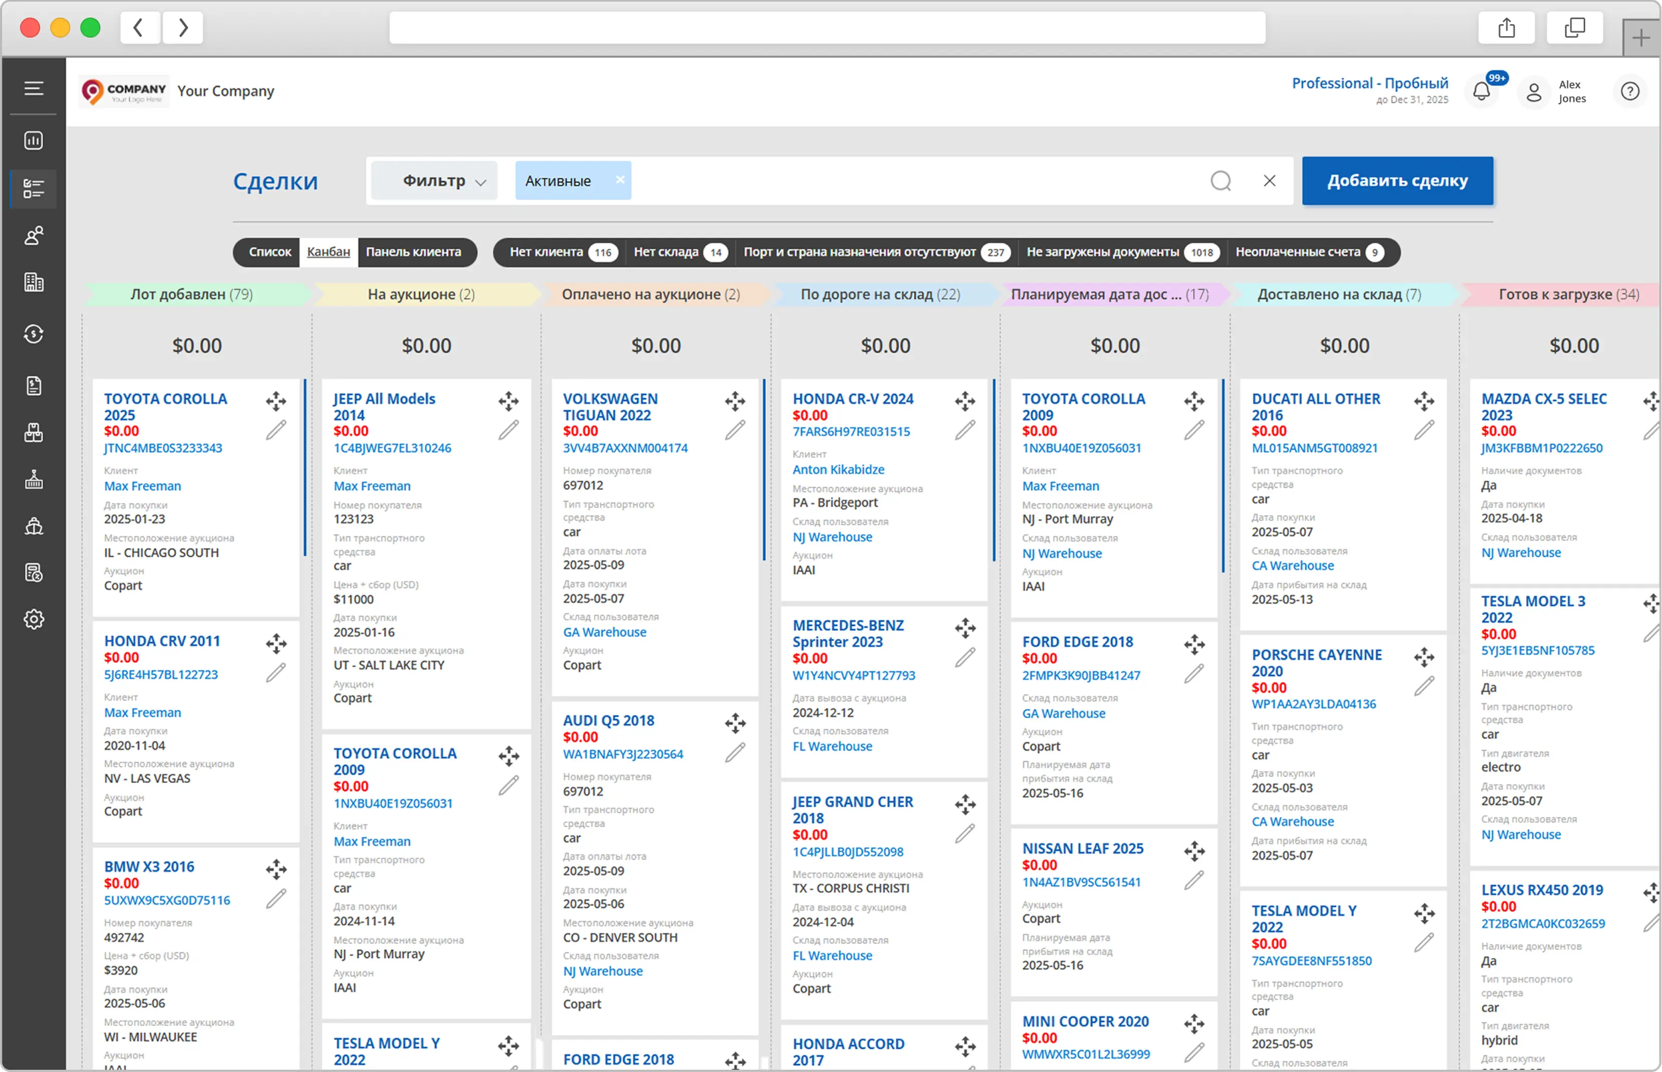Open the MAZDA CX-5 SELEC 2023 card title
Image resolution: width=1662 pixels, height=1072 pixels.
pos(1544,407)
